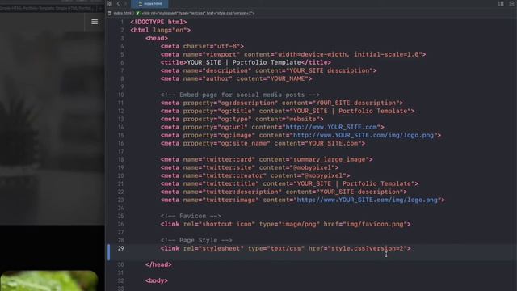The image size is (517, 291).
Task: Click the Embed page for social media comment
Action: (x=240, y=95)
